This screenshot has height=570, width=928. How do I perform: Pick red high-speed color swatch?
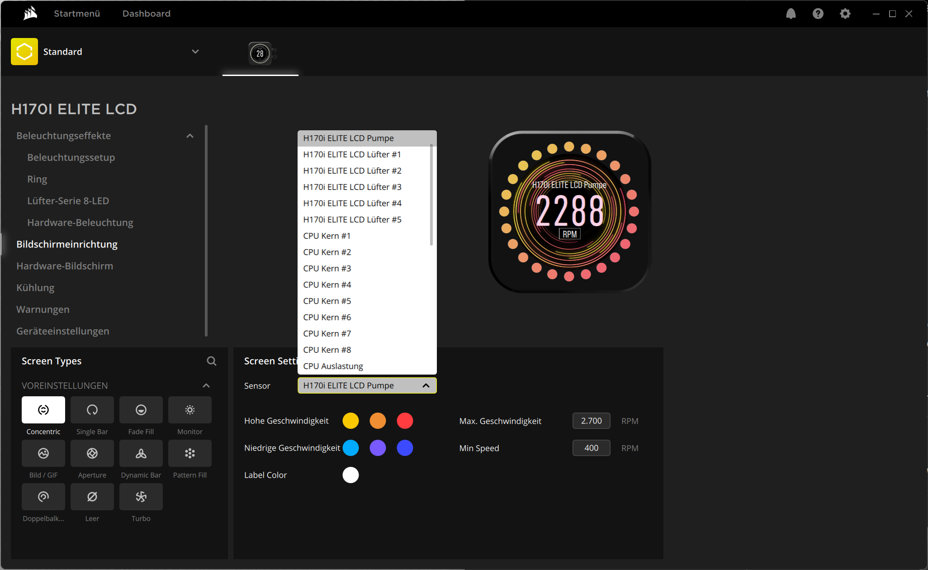[x=405, y=421]
